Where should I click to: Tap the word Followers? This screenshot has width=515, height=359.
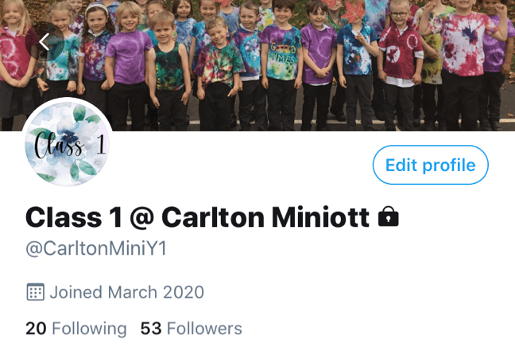click(204, 329)
